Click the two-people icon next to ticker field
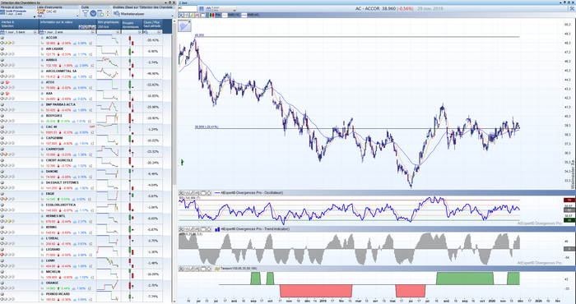 pos(202,8)
